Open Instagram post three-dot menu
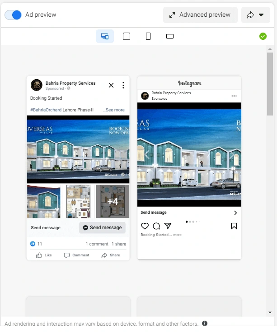 [x=234, y=96]
